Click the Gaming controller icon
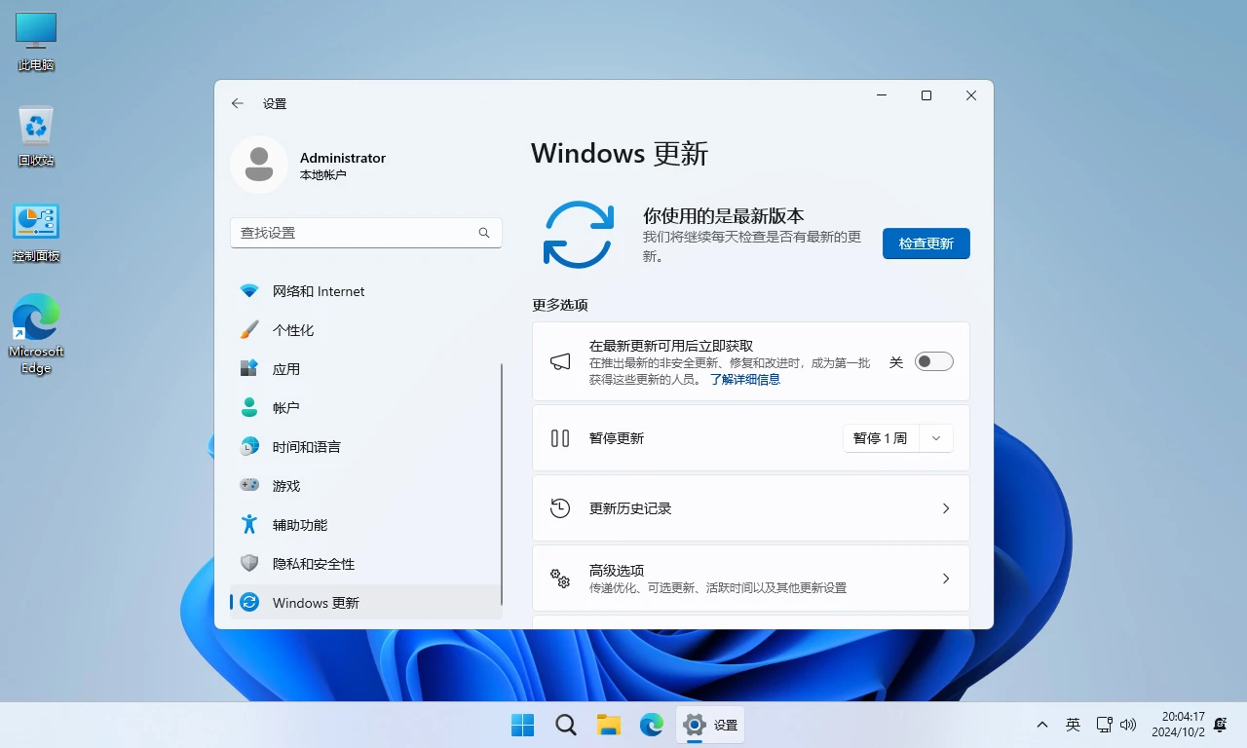This screenshot has width=1247, height=748. [x=249, y=486]
